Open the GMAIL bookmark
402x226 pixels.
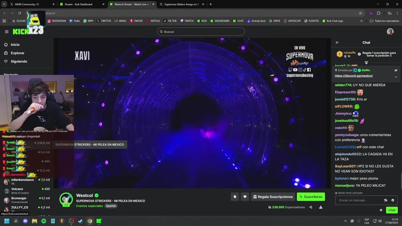point(120,21)
